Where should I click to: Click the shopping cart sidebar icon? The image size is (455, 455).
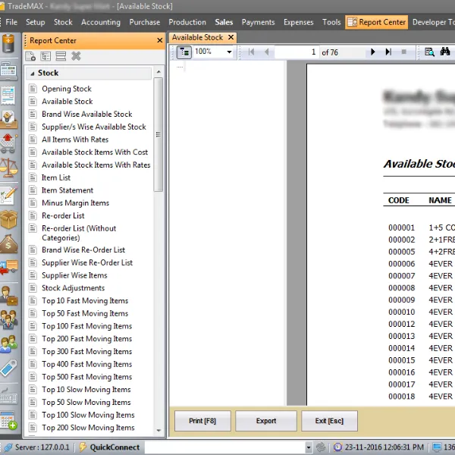point(8,143)
